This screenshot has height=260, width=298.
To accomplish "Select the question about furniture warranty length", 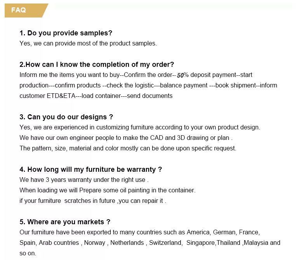I will [91, 169].
